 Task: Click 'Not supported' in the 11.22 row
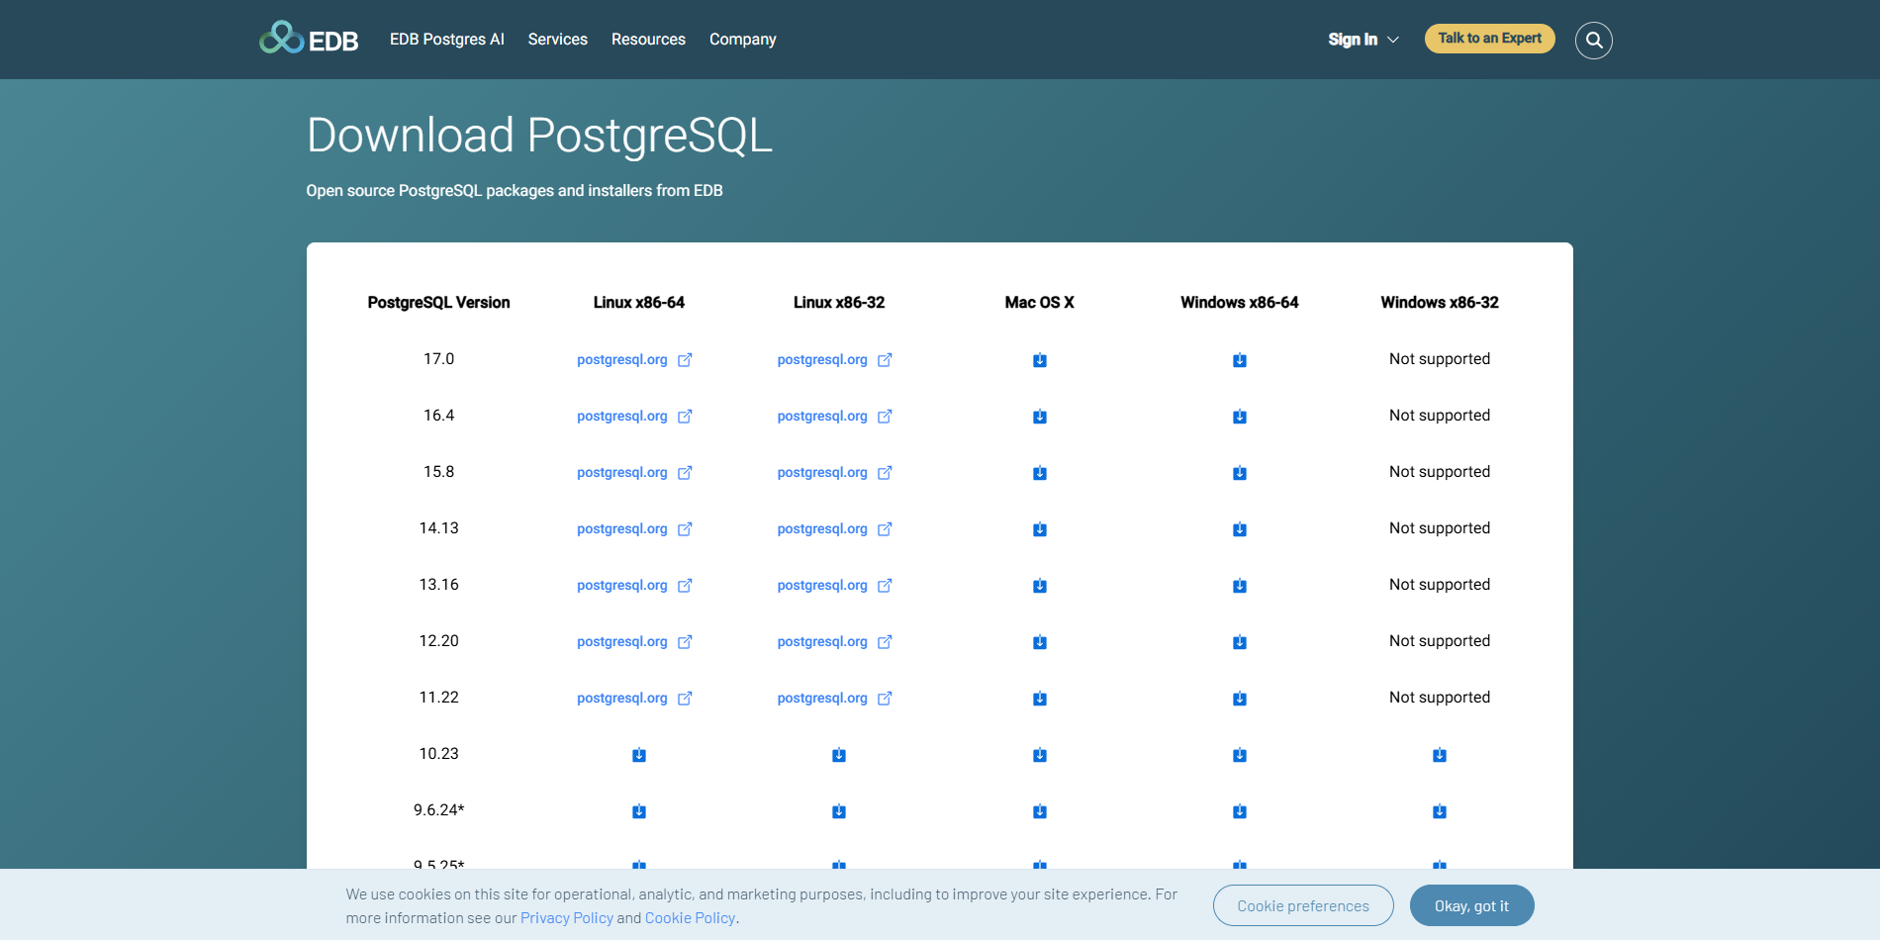tap(1440, 698)
